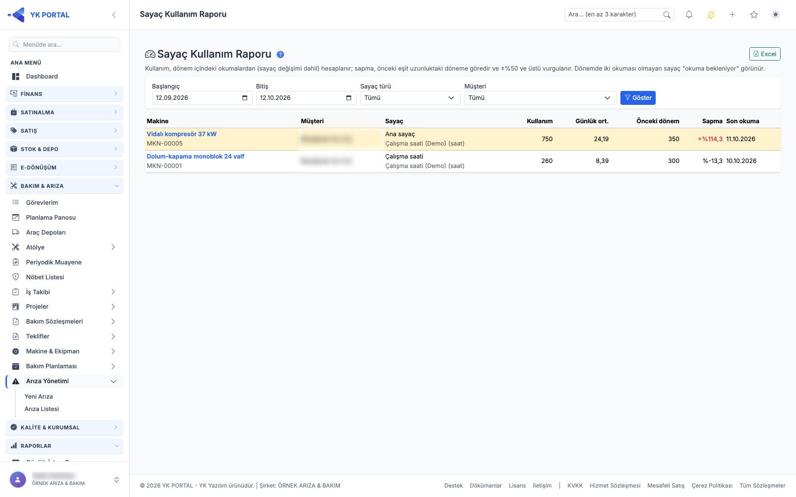Open Vidalı kompresör 37 kW link
The width and height of the screenshot is (796, 497).
[x=182, y=134]
